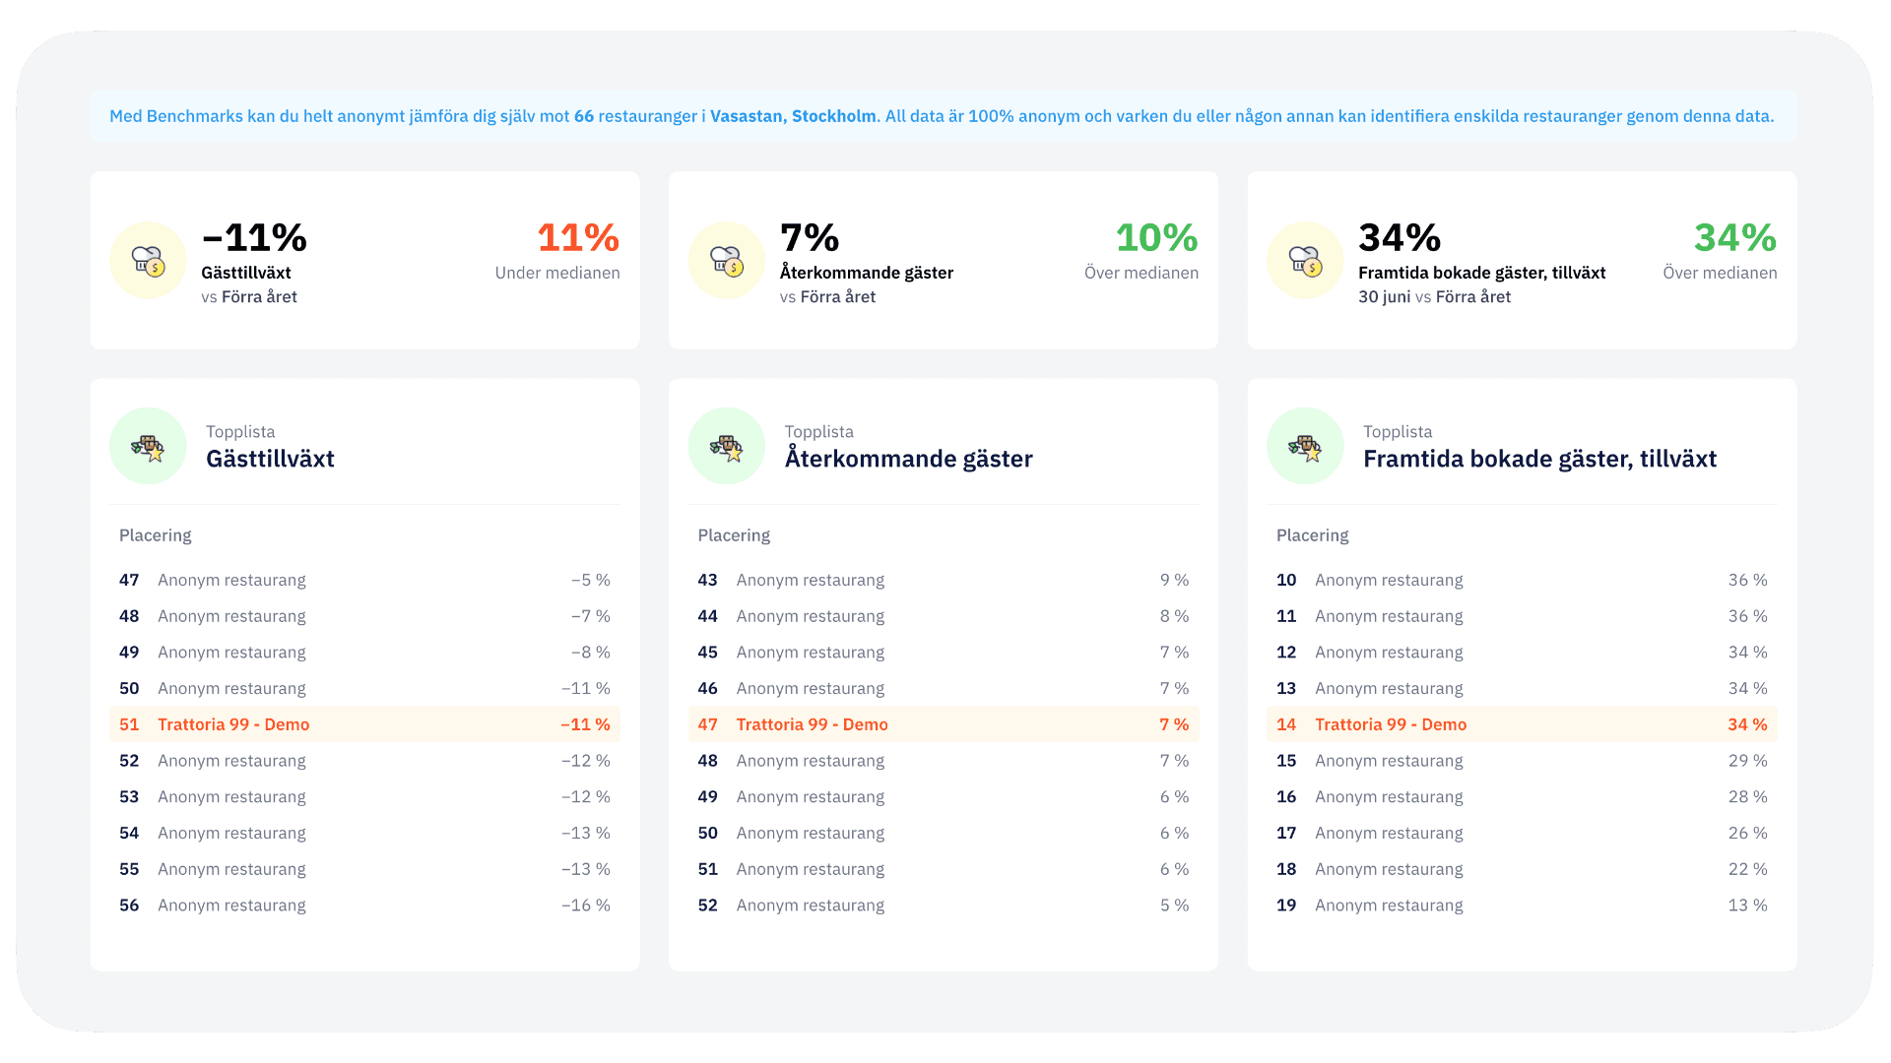Select rank 17 row showing 26 % booked growth
The height and width of the screenshot is (1063, 1891).
[x=1522, y=833]
